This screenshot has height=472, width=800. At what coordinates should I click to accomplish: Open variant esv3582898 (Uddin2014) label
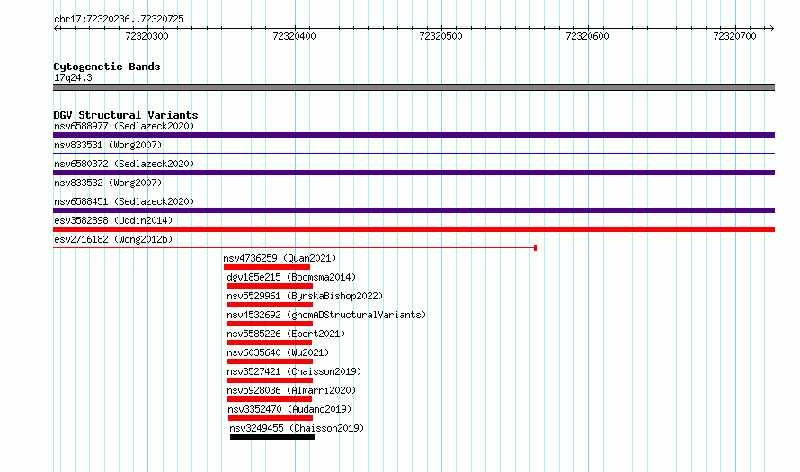click(113, 220)
